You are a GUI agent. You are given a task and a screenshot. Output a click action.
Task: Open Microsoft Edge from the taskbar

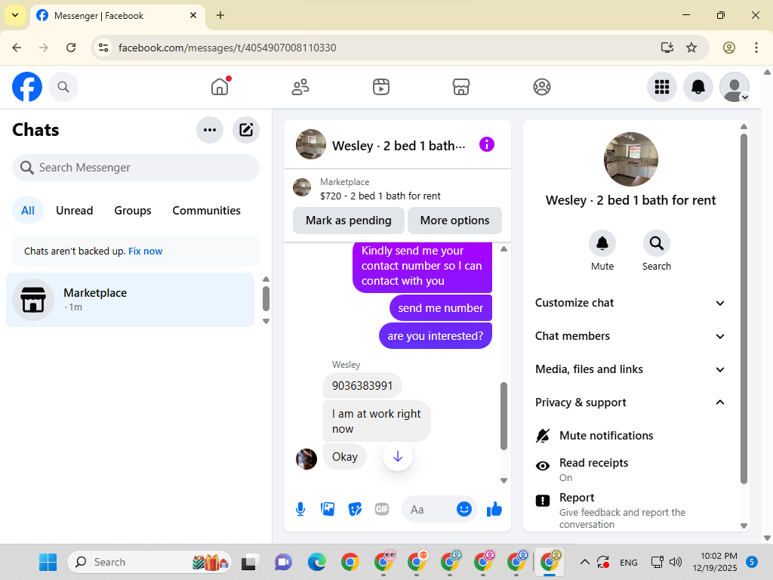point(317,562)
